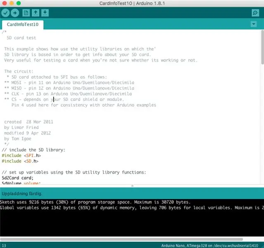This screenshot has width=264, height=248.
Task: Click the 'Sketch uses 9216 bytes' console line
Action: click(x=95, y=202)
